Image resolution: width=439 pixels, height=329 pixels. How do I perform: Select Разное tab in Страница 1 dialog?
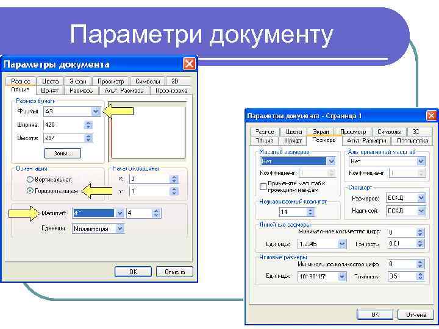265,132
